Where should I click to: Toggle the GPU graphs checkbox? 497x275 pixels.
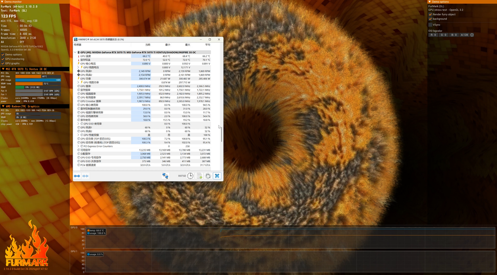pyautogui.click(x=3, y=64)
